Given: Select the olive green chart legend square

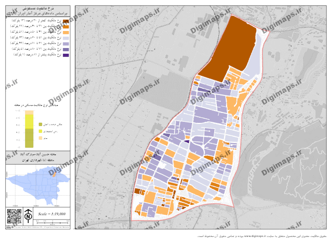Looking at the screenshot, I should tap(40, 125).
